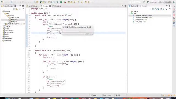Select linkList package in Outline
This screenshot has width=176, height=99.
click(136, 11)
